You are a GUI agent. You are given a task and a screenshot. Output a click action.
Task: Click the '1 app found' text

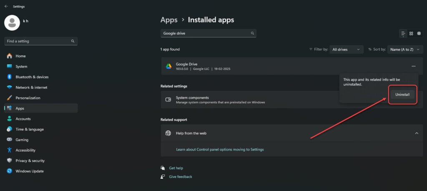coord(170,49)
